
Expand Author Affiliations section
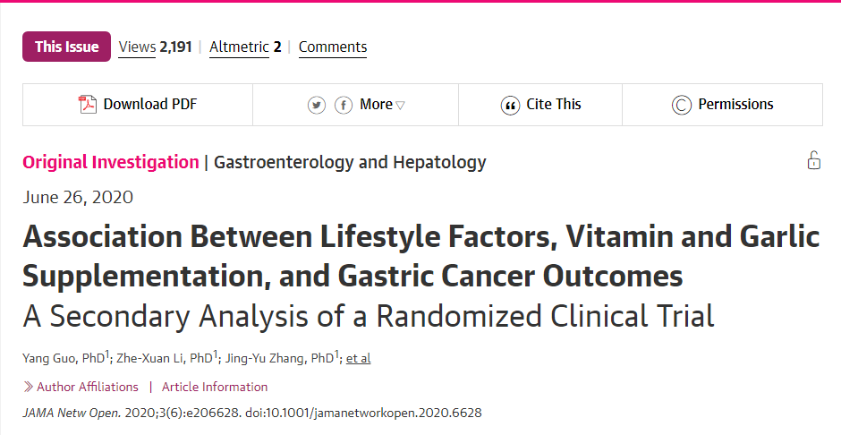88,387
